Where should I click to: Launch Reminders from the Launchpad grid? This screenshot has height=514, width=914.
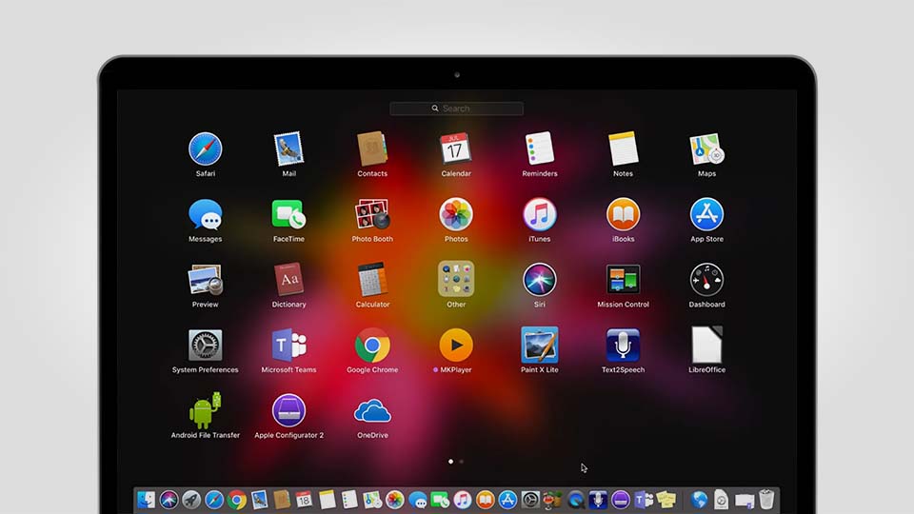coord(539,148)
